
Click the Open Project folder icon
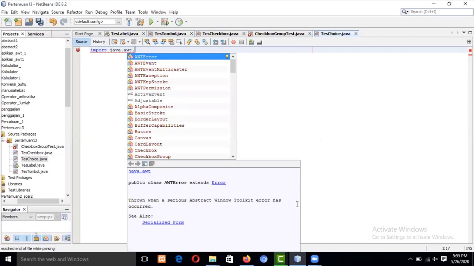point(29,22)
